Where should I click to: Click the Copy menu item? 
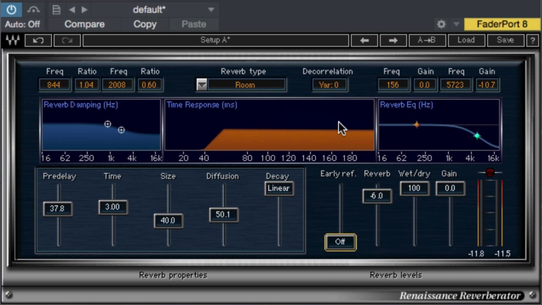[x=145, y=24]
